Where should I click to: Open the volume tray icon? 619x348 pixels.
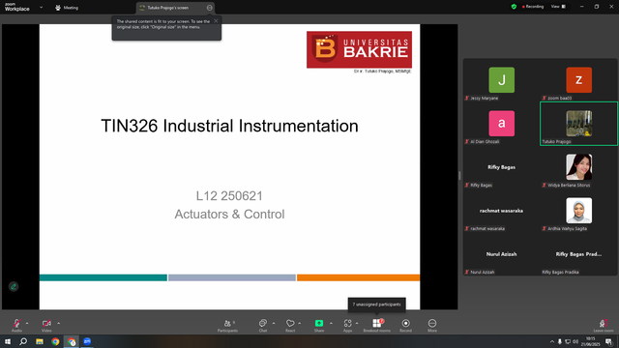pyautogui.click(x=575, y=341)
